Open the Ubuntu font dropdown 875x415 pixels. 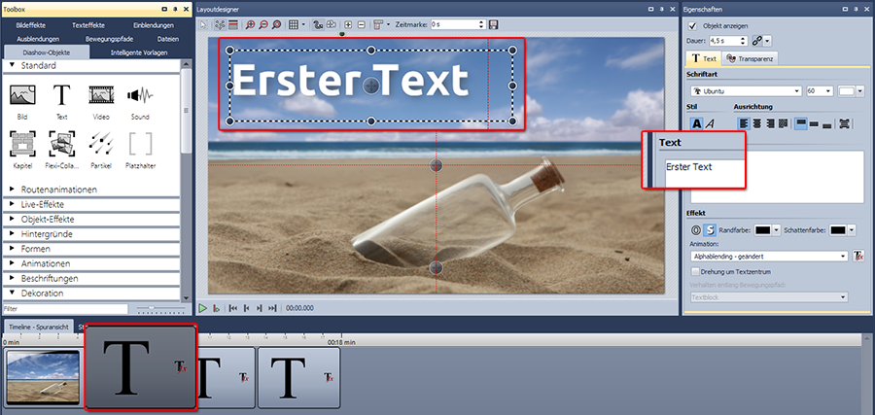pyautogui.click(x=796, y=91)
